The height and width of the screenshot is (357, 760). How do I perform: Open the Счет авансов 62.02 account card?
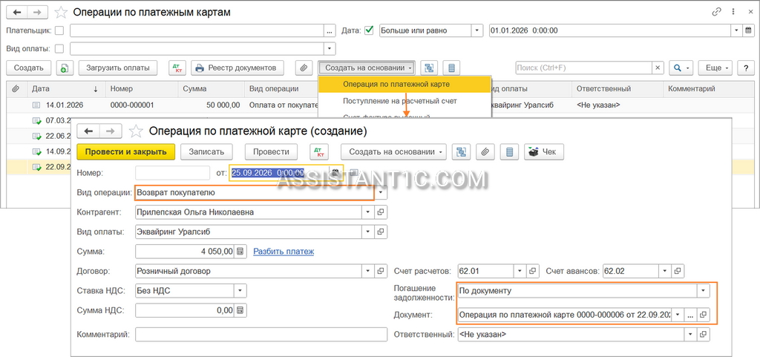point(678,271)
